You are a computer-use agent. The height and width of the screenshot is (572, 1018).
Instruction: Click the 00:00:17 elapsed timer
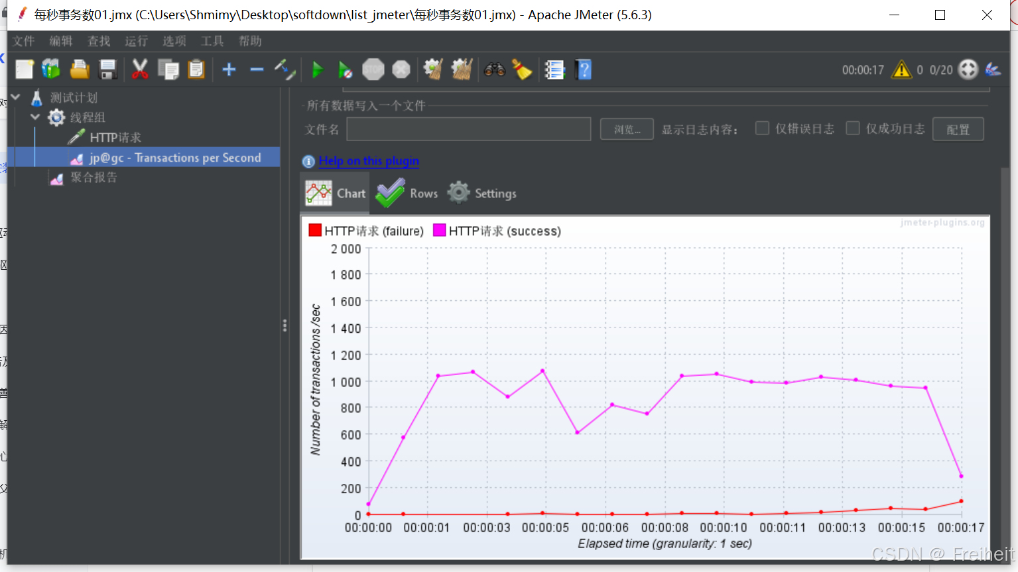point(863,70)
